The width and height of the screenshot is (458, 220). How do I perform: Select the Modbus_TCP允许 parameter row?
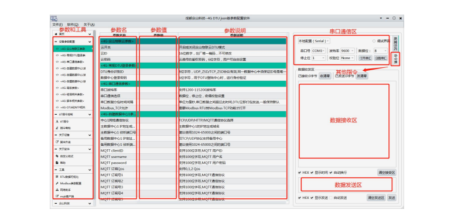tap(193, 108)
